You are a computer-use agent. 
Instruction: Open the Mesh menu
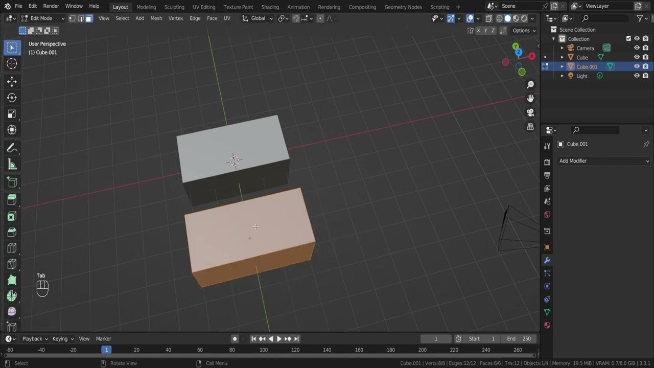pyautogui.click(x=156, y=18)
